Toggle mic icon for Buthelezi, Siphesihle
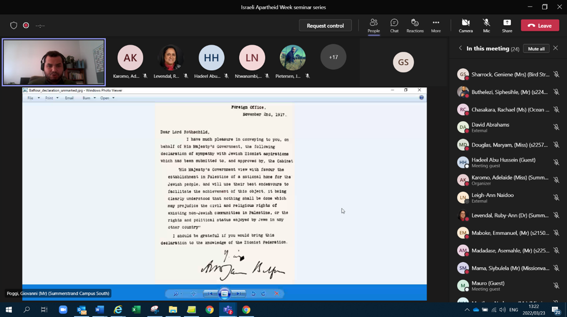This screenshot has width=567, height=317. (556, 92)
